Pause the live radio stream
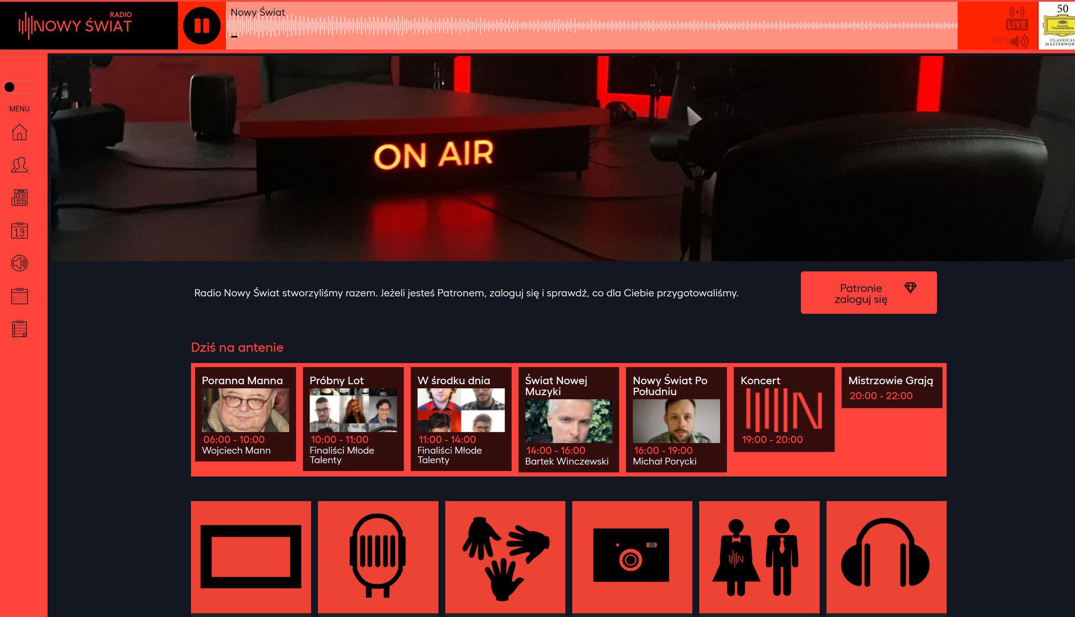Viewport: 1075px width, 617px height. pyautogui.click(x=202, y=26)
